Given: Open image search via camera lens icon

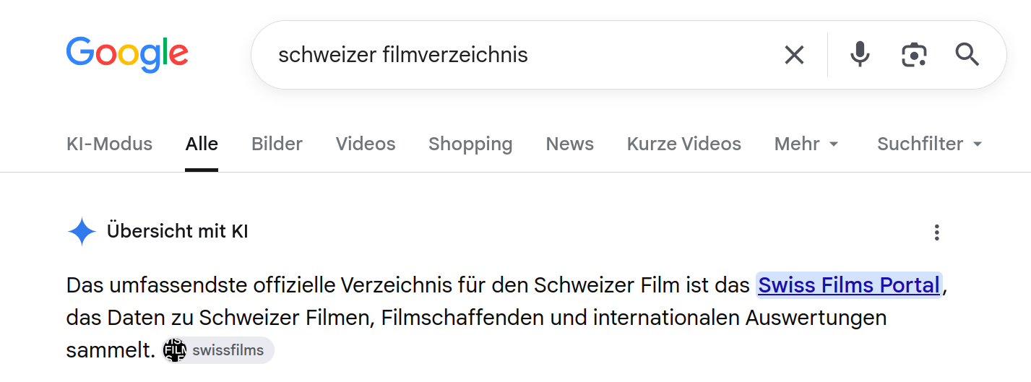Looking at the screenshot, I should [914, 55].
